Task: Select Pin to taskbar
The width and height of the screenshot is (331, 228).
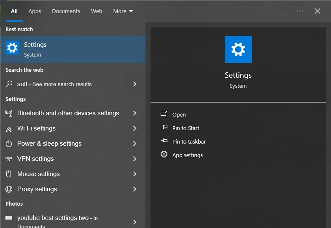Action: tap(189, 141)
